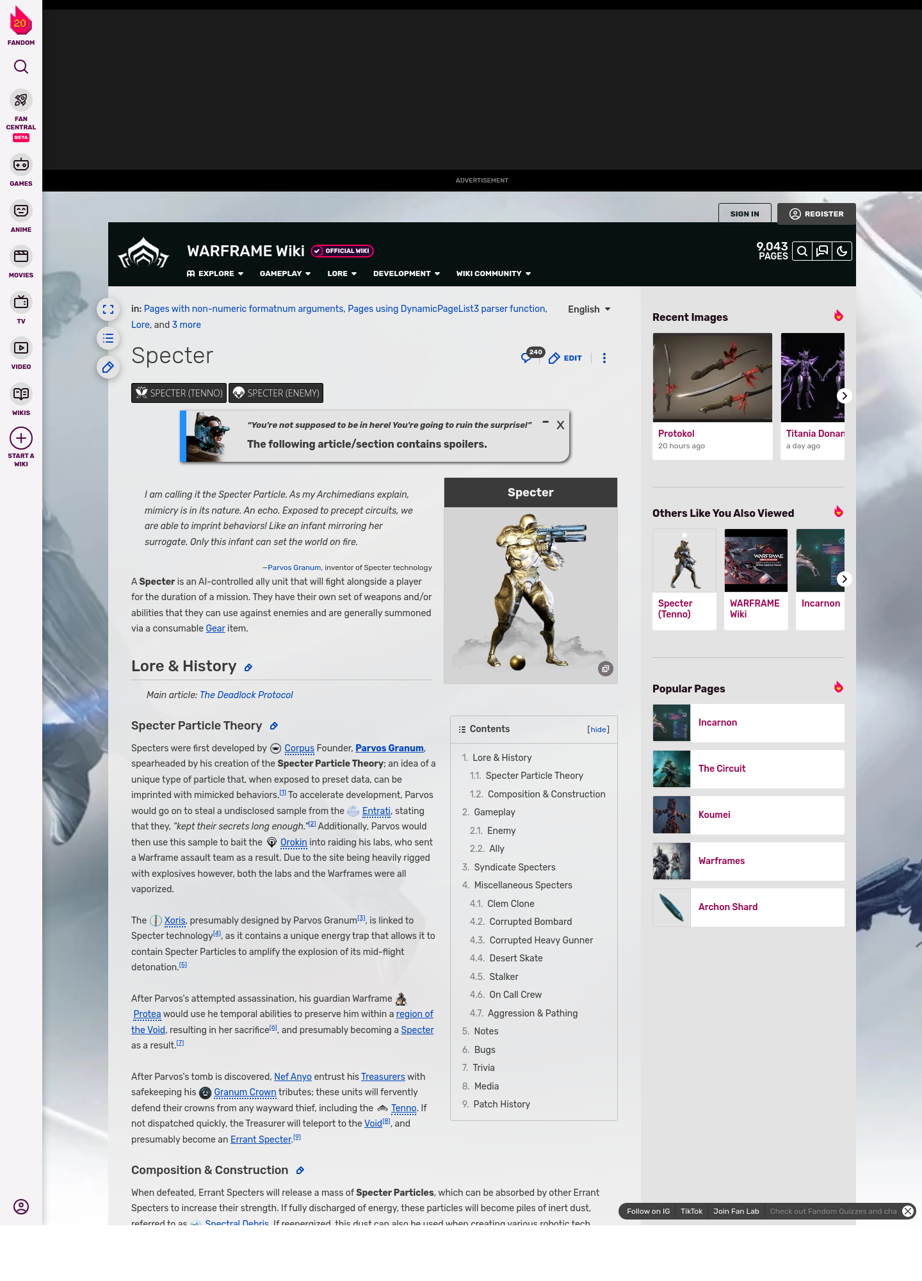The height and width of the screenshot is (1281, 922).
Task: Open the Protokol recent image thumbnail
Action: point(713,377)
